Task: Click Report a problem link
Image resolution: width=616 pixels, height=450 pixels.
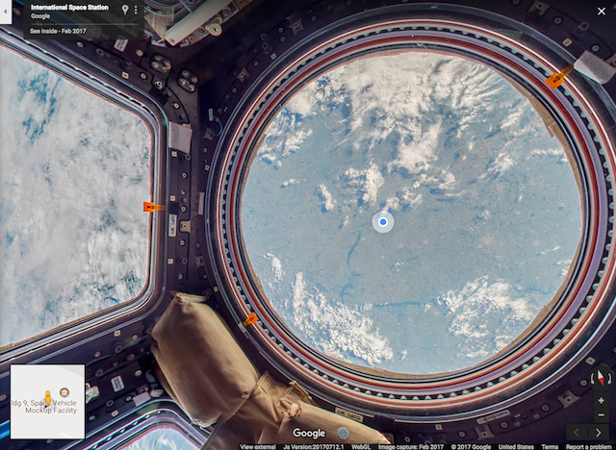Action: [589, 446]
